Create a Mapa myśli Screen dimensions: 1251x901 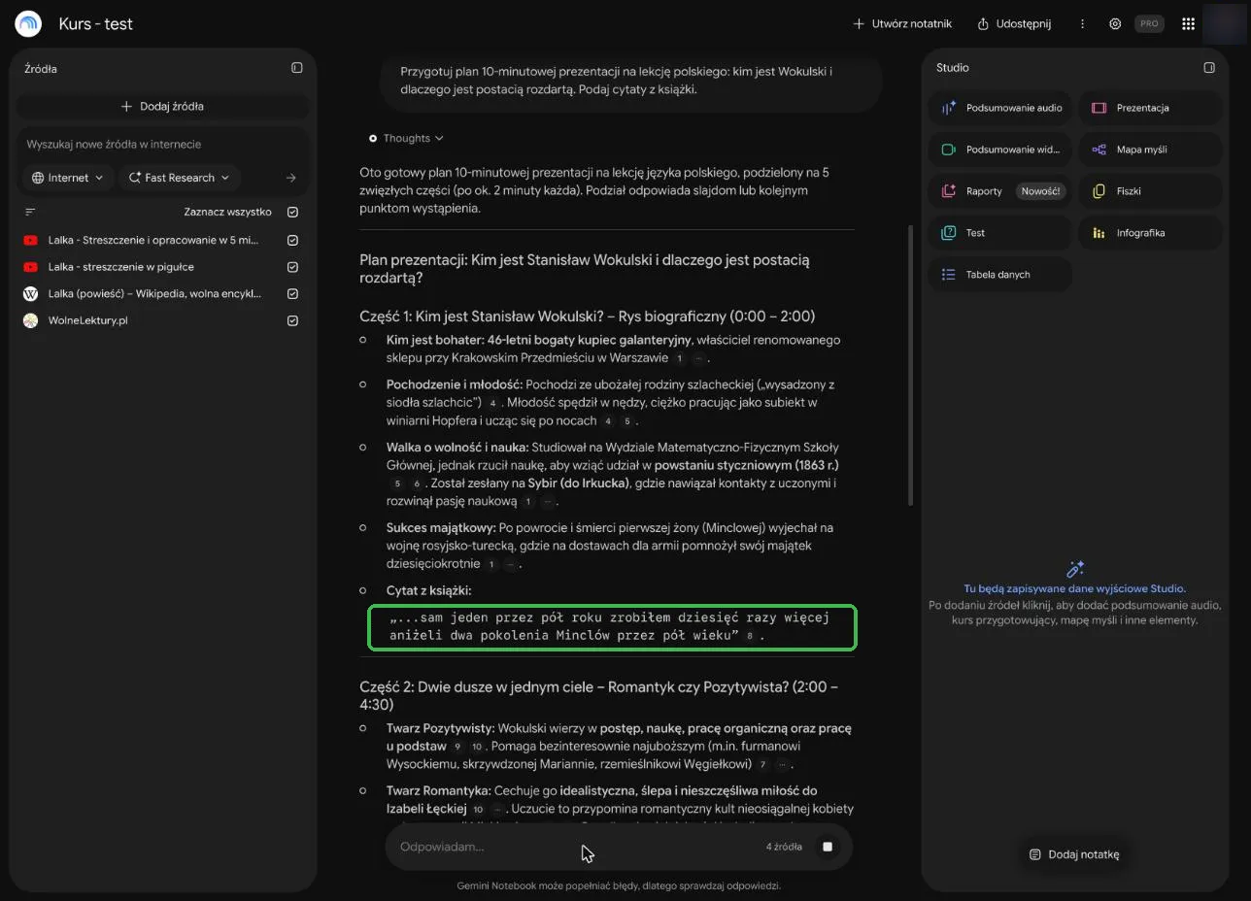1151,150
